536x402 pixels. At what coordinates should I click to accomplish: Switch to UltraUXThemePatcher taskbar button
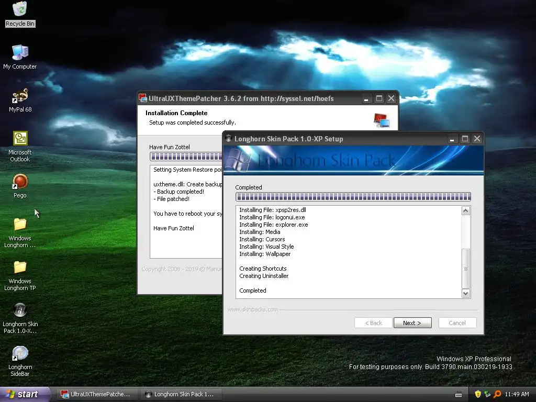point(97,394)
